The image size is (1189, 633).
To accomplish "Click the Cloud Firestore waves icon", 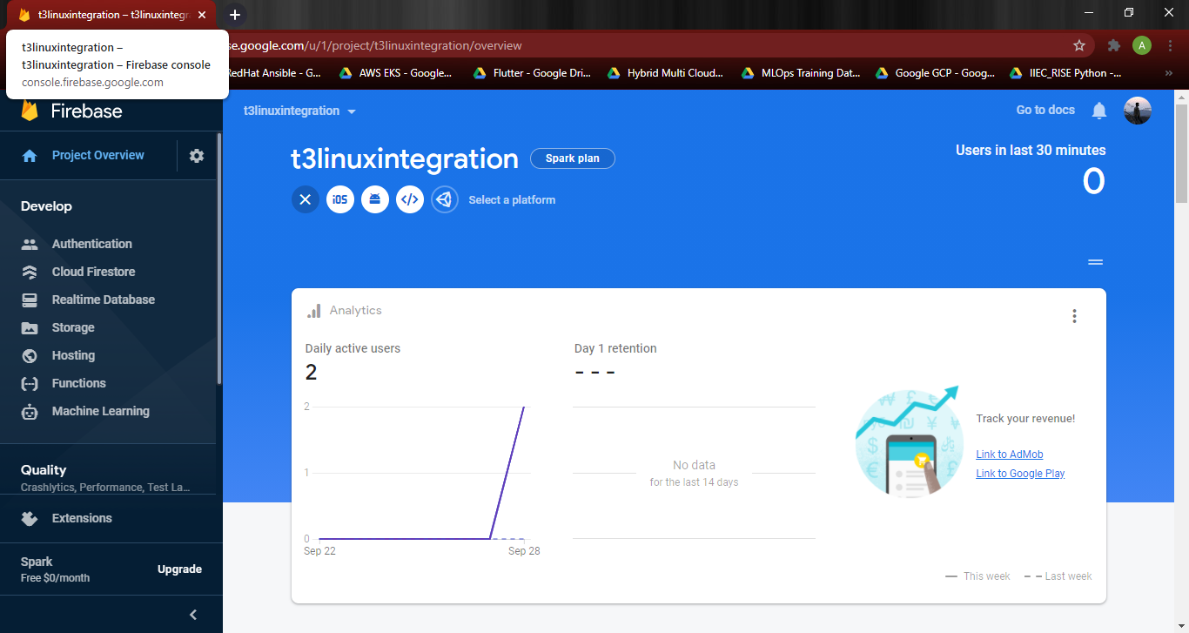I will click(x=30, y=272).
